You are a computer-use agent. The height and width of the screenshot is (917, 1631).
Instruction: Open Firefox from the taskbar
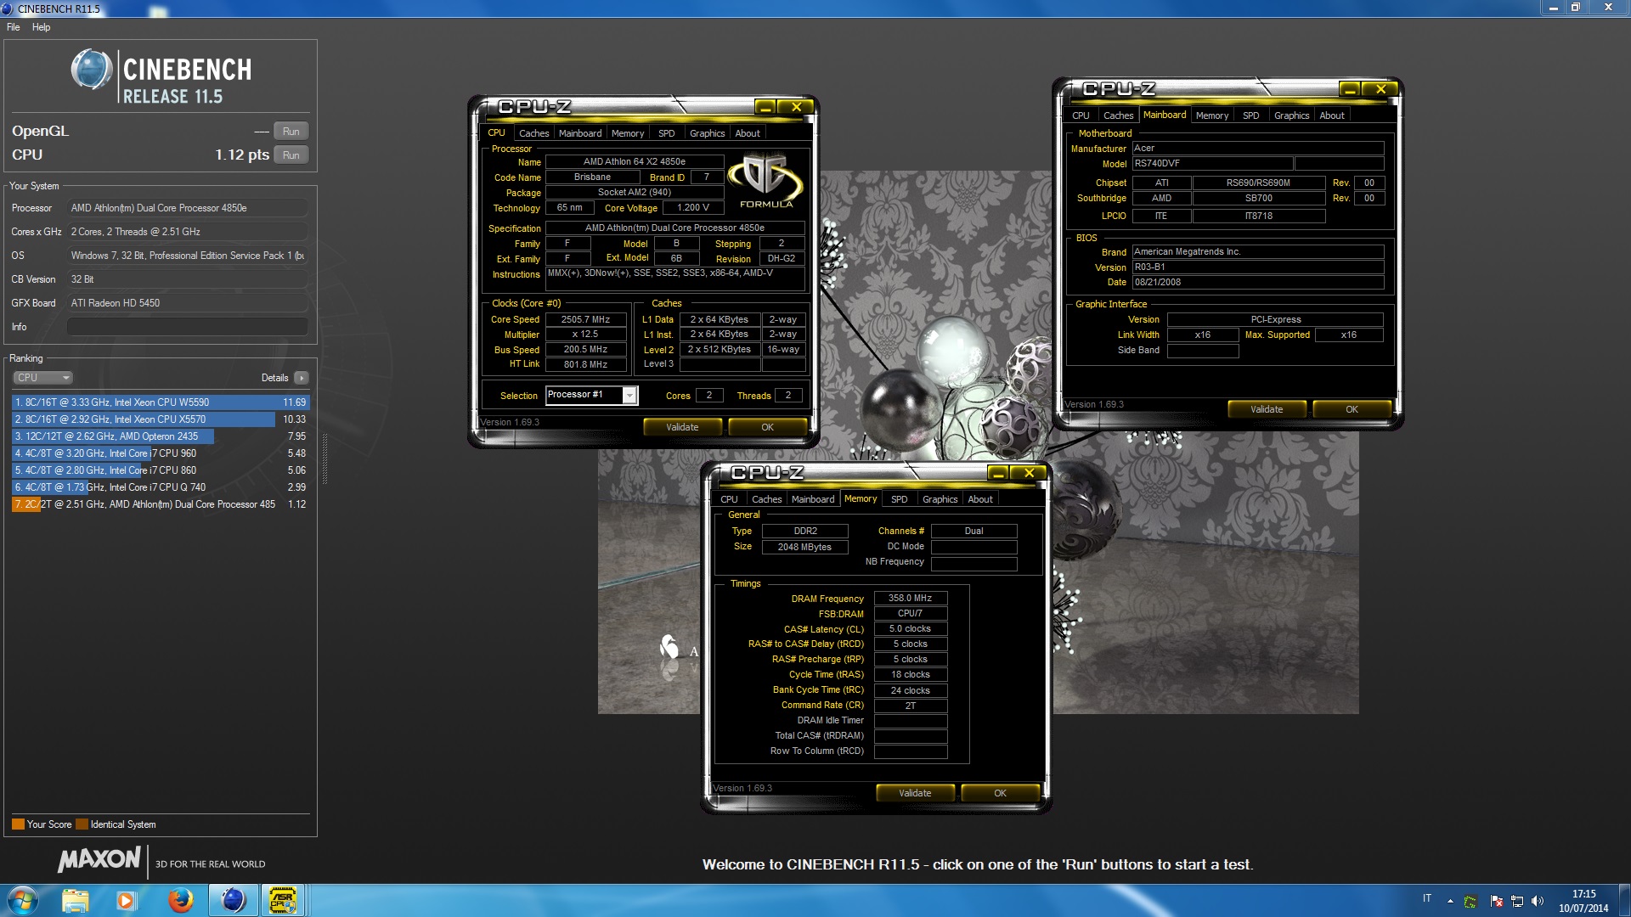(180, 900)
